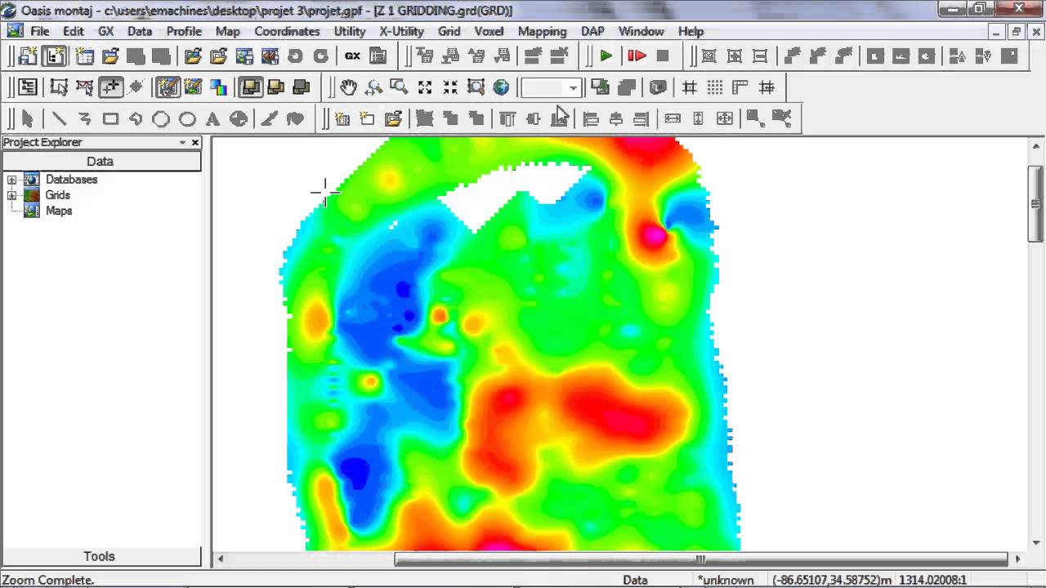Click the Data header in Project Explorer
The height and width of the screenshot is (588, 1046).
coord(100,162)
